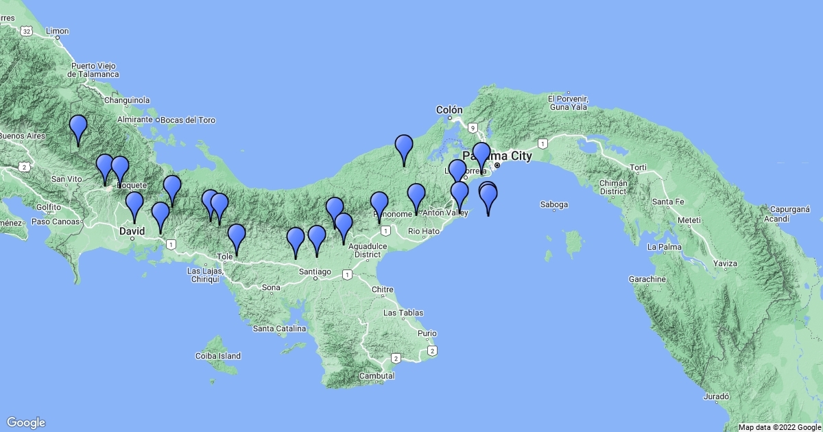Select the Rio Hato label
Image resolution: width=823 pixels, height=432 pixels.
point(424,231)
